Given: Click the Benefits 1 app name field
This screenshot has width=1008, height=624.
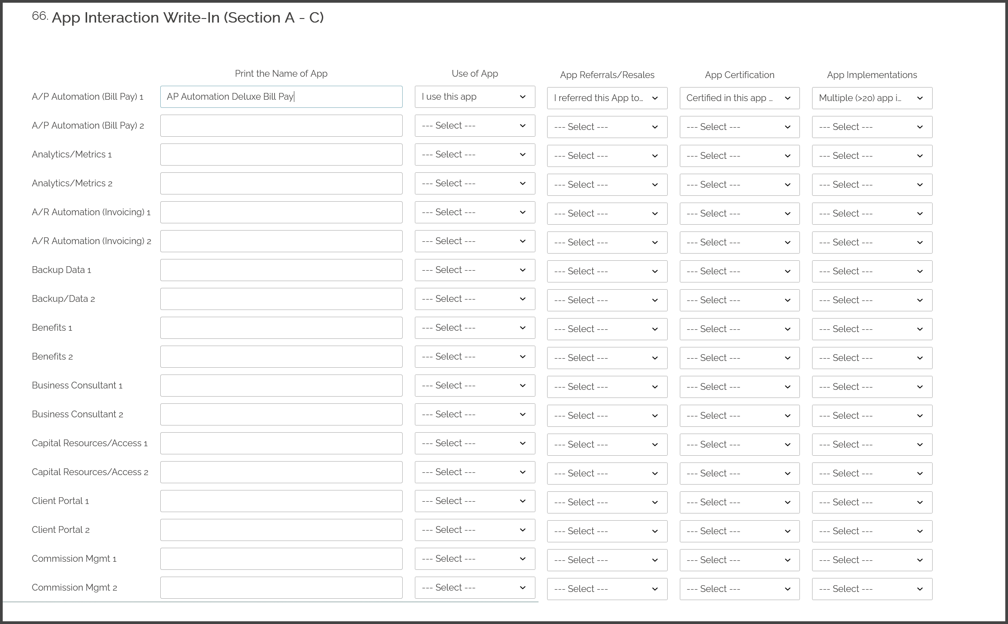Looking at the screenshot, I should pyautogui.click(x=281, y=328).
